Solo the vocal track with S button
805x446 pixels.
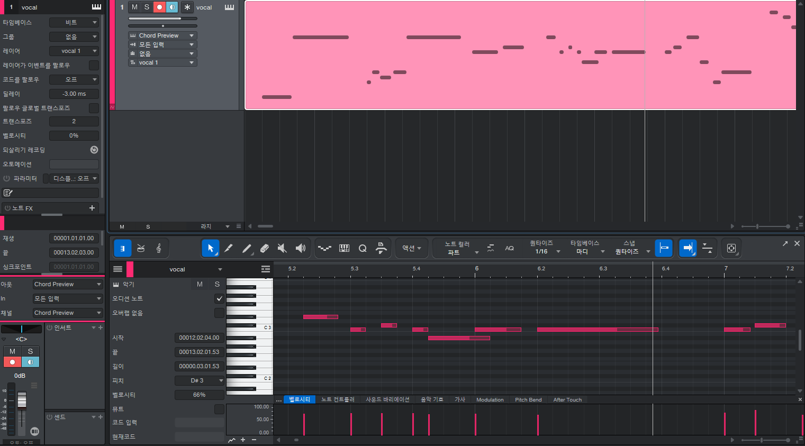click(x=147, y=7)
